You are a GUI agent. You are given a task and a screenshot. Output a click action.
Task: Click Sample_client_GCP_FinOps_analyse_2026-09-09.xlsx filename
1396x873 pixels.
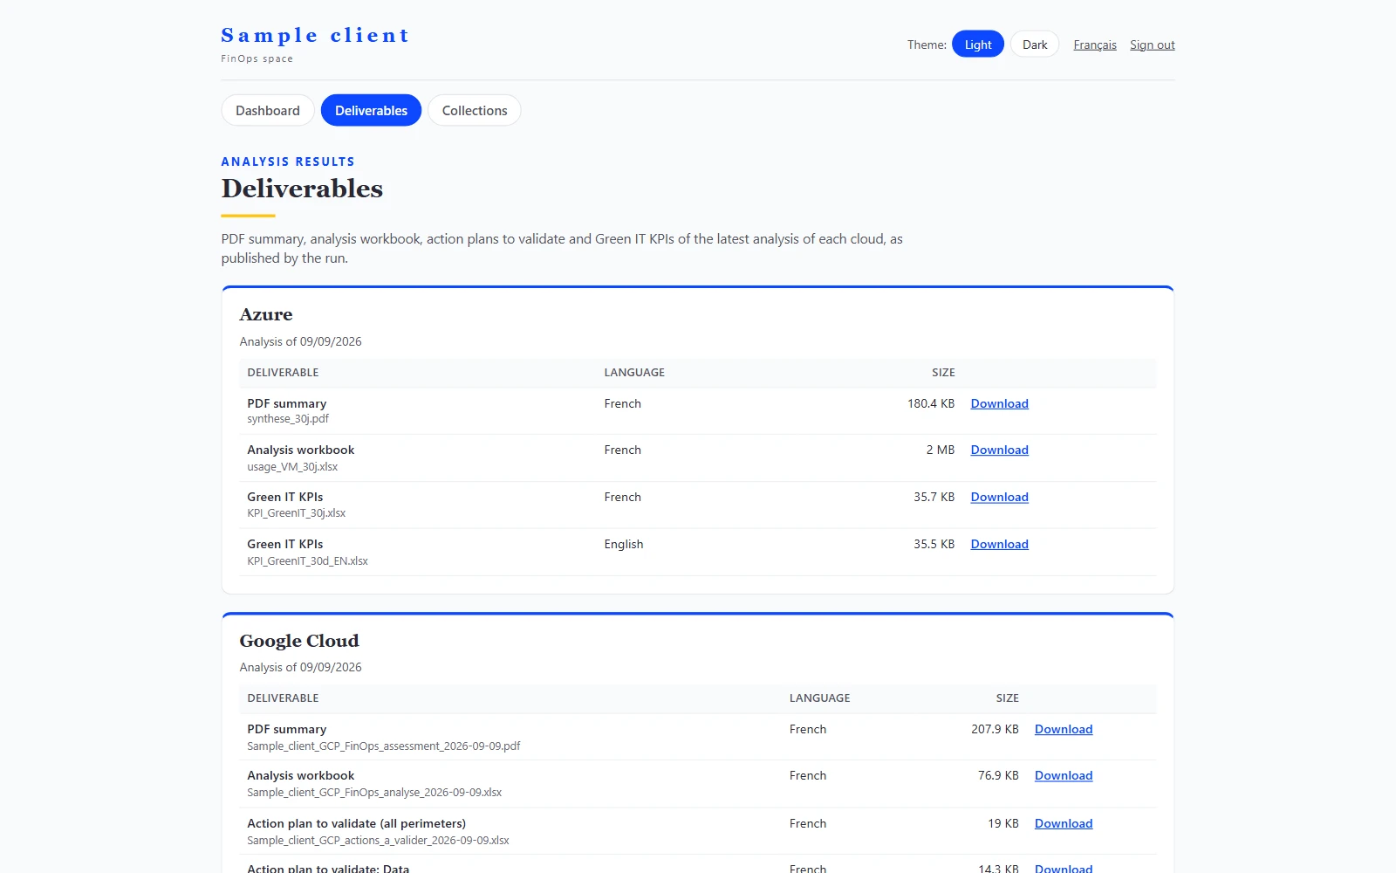tap(374, 793)
